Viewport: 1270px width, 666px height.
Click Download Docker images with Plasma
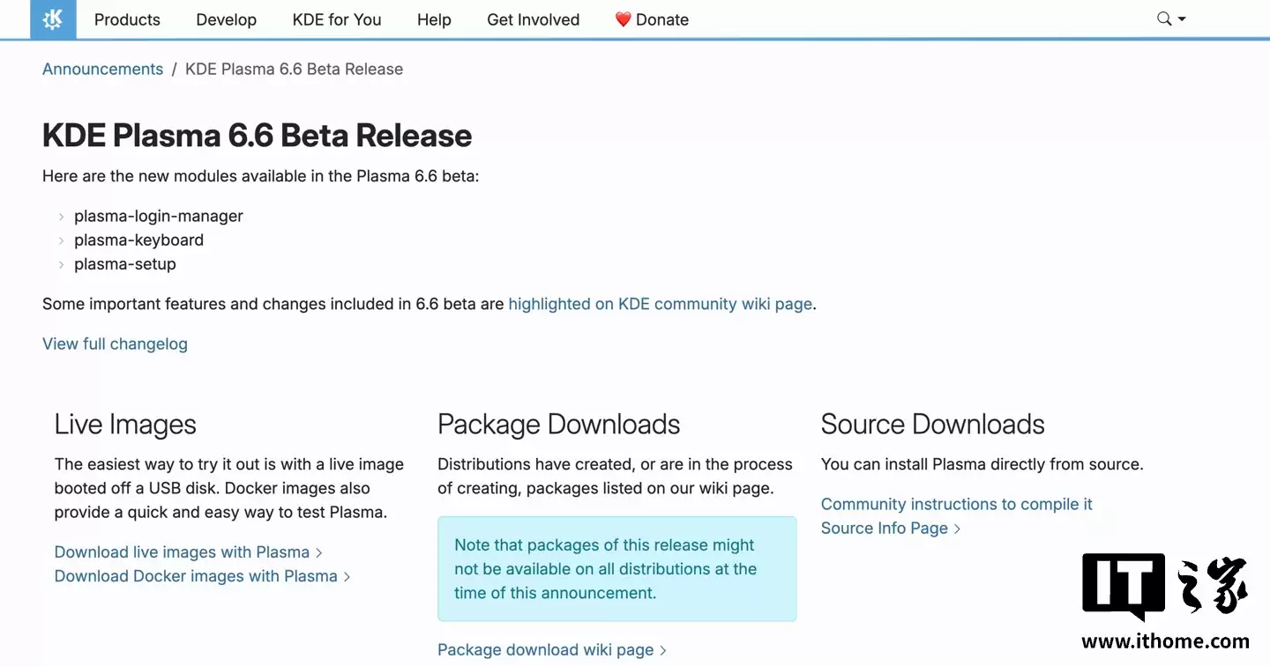point(195,575)
